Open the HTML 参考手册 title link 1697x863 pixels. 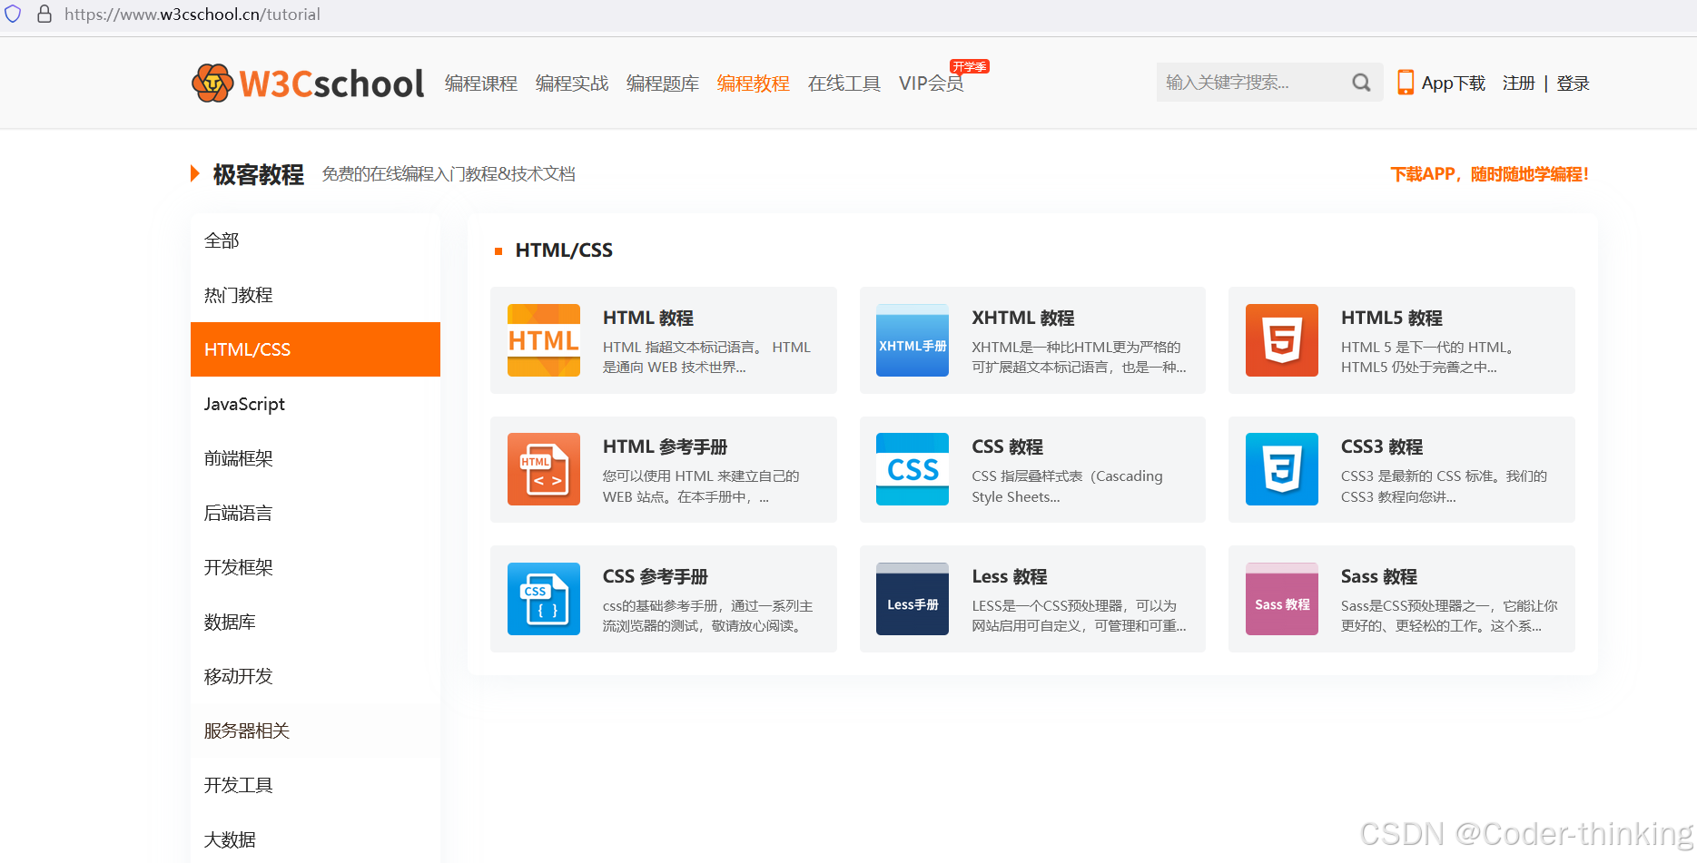665,446
